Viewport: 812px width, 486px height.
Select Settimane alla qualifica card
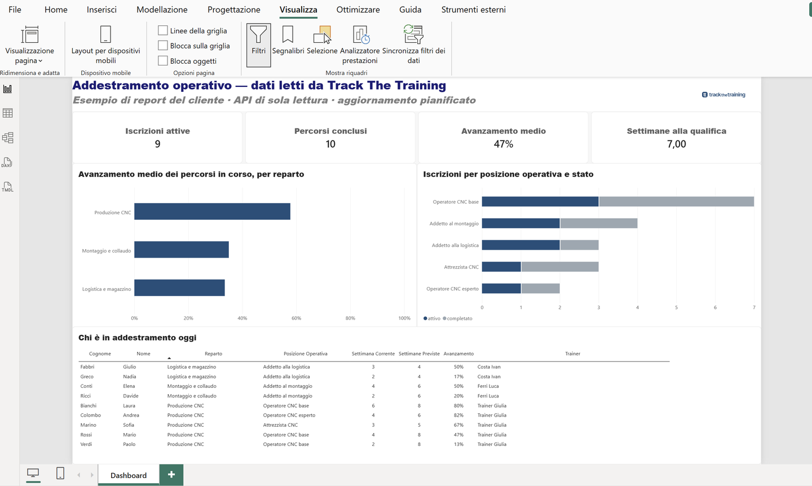click(x=676, y=138)
